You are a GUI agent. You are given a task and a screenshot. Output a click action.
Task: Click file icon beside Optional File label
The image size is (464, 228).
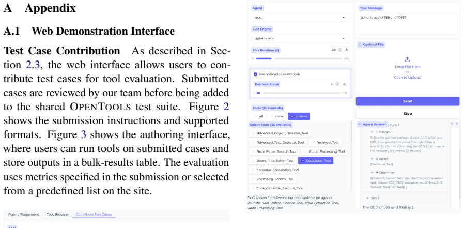click(x=360, y=44)
